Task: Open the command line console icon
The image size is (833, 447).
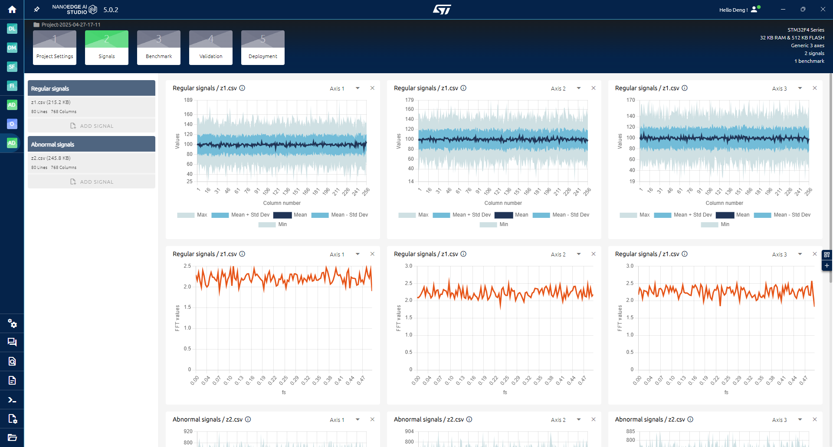Action: tap(12, 400)
